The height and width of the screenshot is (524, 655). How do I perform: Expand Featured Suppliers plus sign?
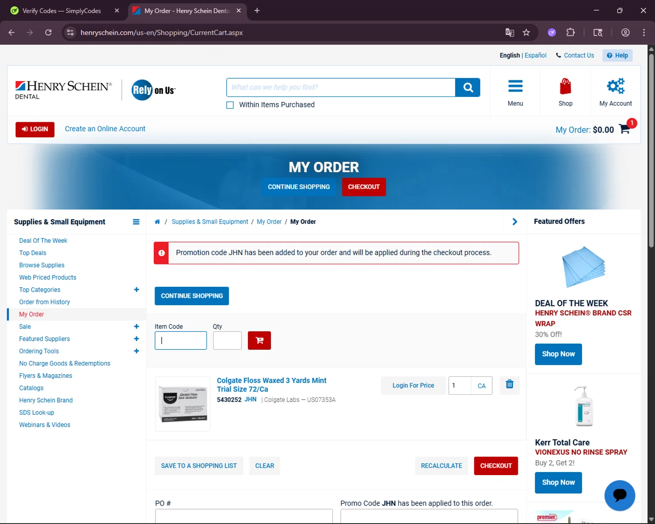tap(136, 339)
